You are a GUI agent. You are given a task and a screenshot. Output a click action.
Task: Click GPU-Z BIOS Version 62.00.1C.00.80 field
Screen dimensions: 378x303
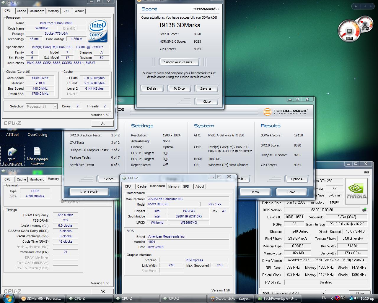click(322, 210)
